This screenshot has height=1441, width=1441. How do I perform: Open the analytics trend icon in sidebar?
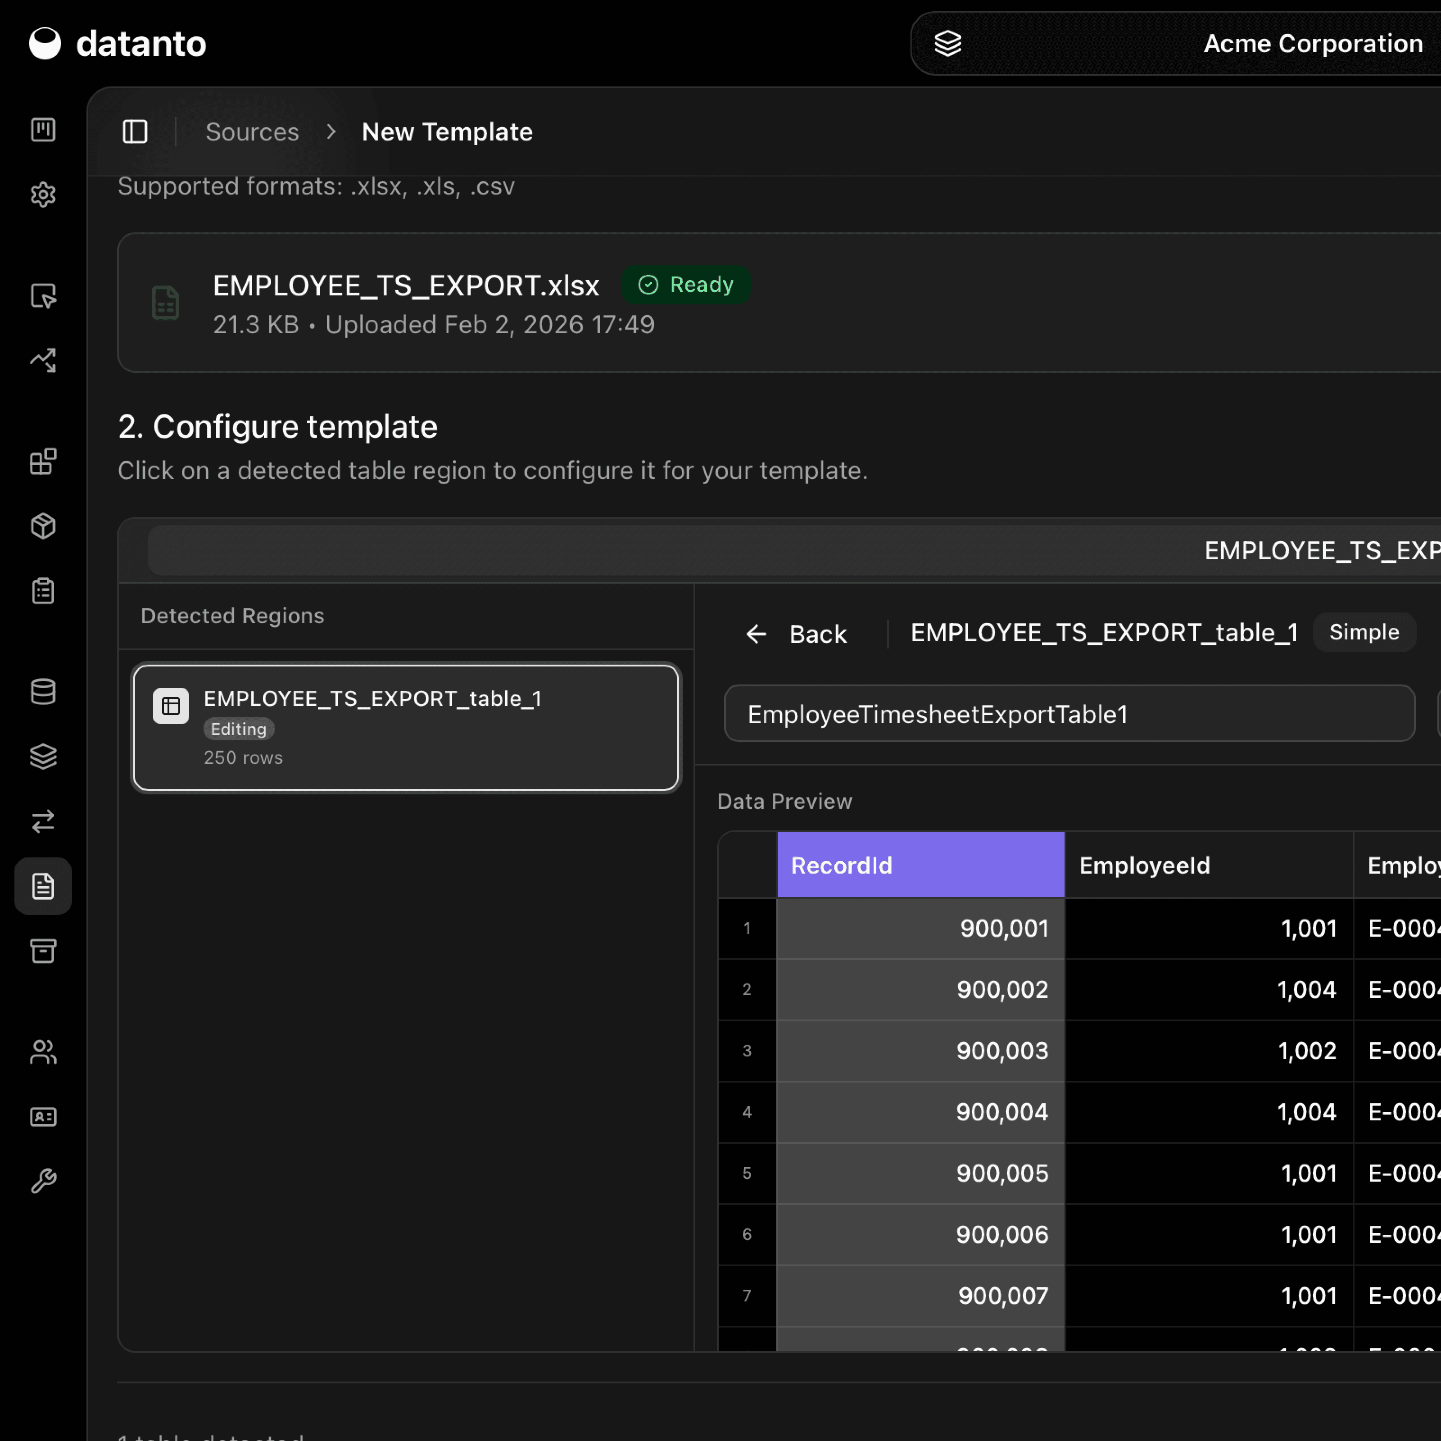tap(43, 360)
